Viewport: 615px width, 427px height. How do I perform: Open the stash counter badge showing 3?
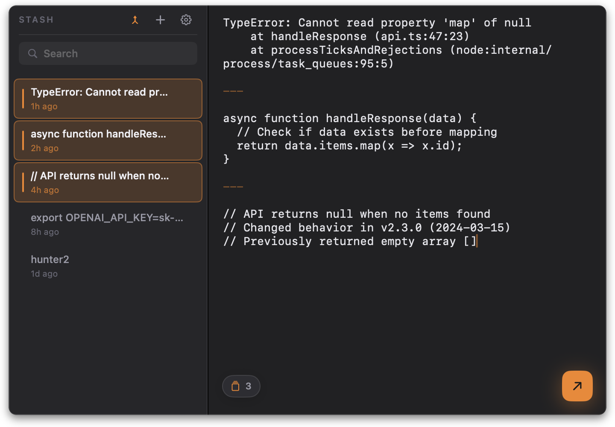click(x=241, y=386)
